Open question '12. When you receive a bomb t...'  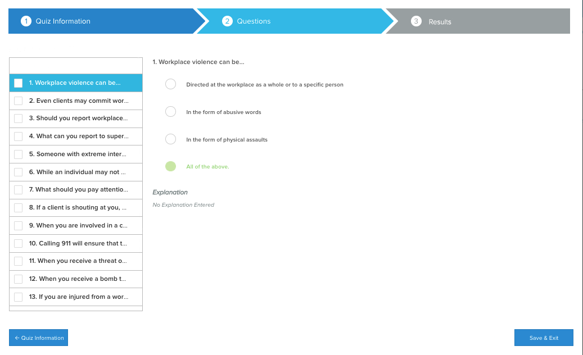(76, 279)
